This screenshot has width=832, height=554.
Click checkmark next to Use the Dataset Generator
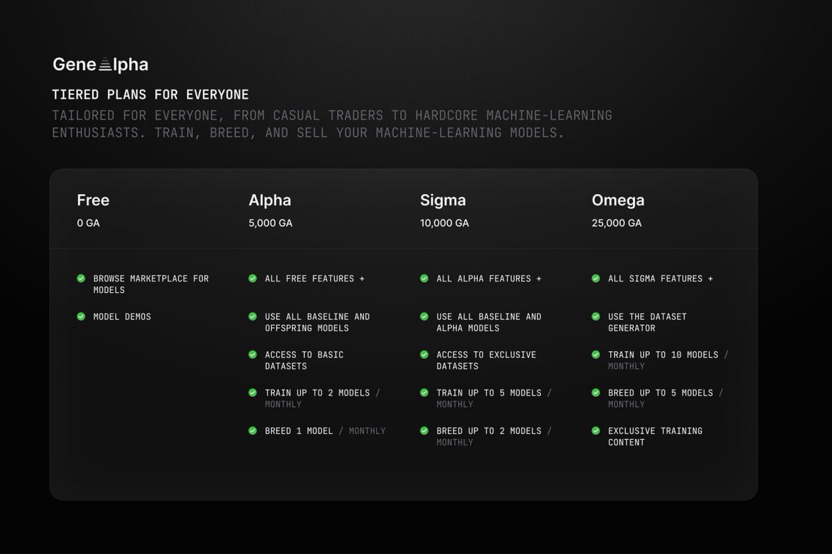pos(596,316)
